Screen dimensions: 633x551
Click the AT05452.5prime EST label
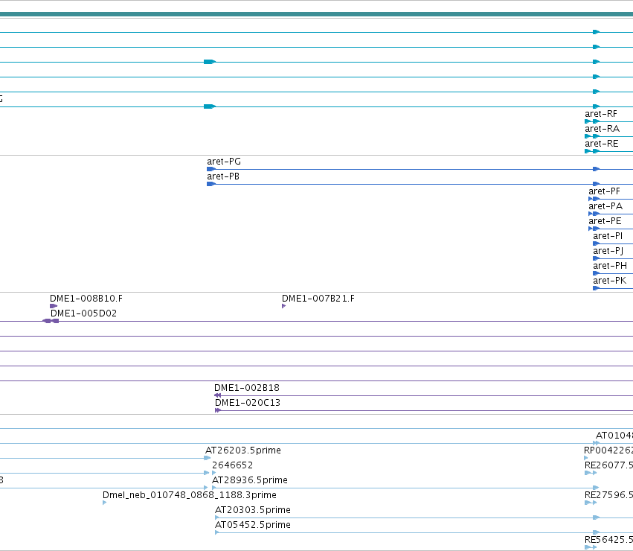point(253,526)
